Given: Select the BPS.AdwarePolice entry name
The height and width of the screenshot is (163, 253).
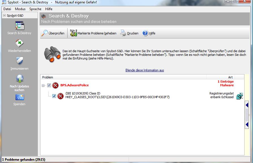Looking at the screenshot, I should tap(75, 85).
